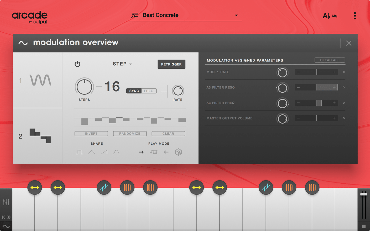Select the bell curve step shape

[116, 152]
